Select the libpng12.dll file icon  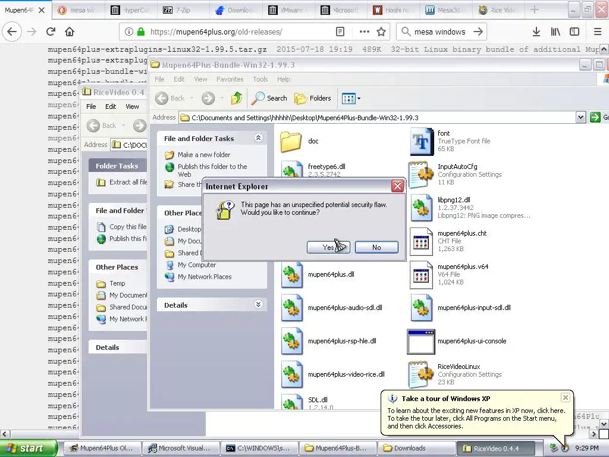tap(422, 208)
